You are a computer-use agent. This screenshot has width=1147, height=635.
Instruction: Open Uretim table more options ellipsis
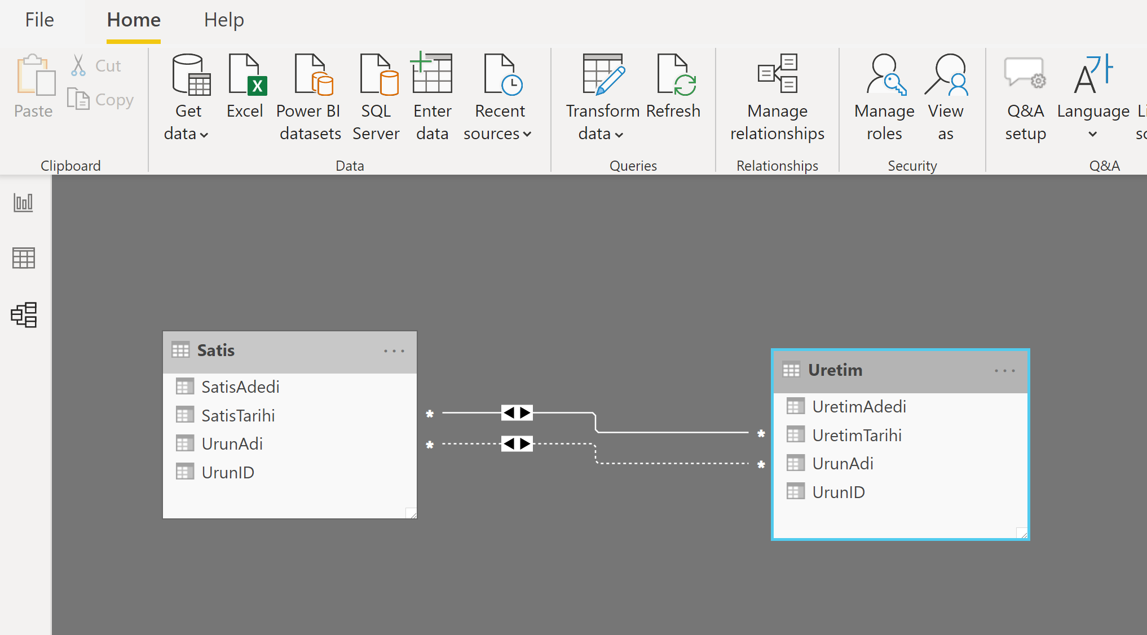coord(1005,371)
